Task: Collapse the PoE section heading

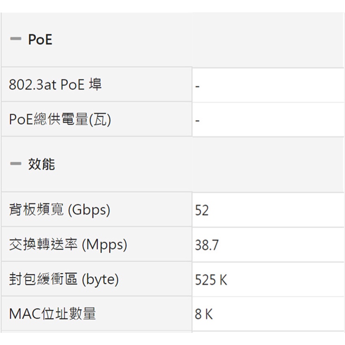Action: pyautogui.click(x=40, y=40)
